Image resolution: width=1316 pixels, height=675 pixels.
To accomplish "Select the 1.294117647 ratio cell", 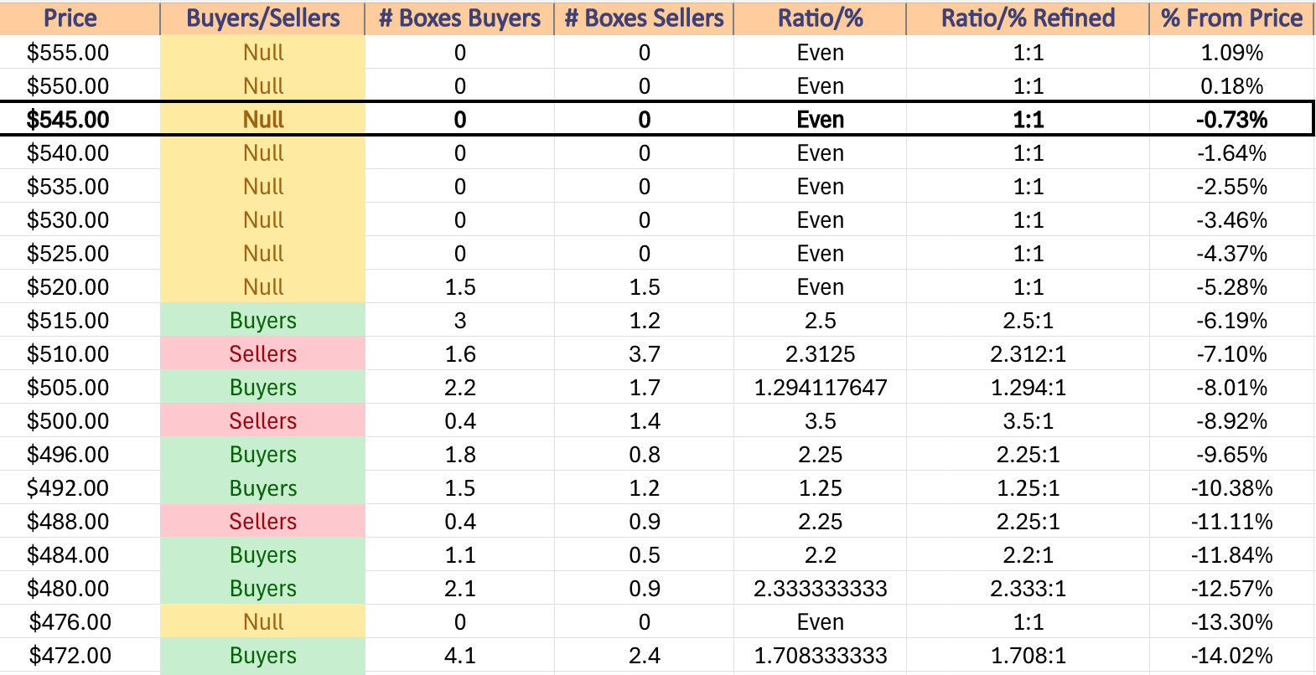I will coord(820,387).
